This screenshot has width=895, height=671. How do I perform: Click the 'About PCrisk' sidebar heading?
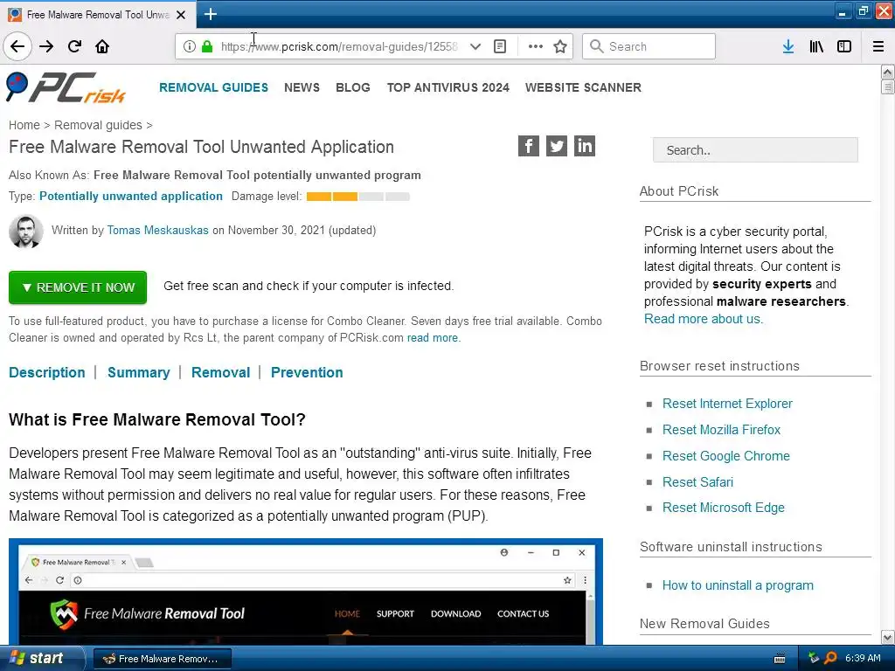coord(678,191)
